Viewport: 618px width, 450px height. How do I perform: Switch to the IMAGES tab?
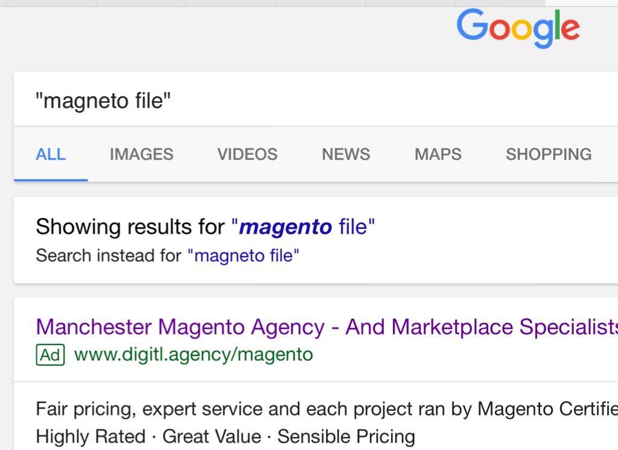coord(141,154)
